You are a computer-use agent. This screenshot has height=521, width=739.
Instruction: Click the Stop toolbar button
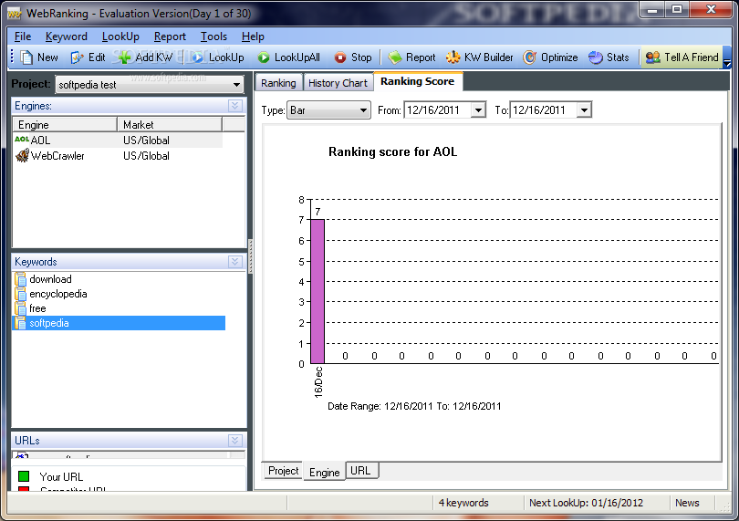tap(353, 57)
